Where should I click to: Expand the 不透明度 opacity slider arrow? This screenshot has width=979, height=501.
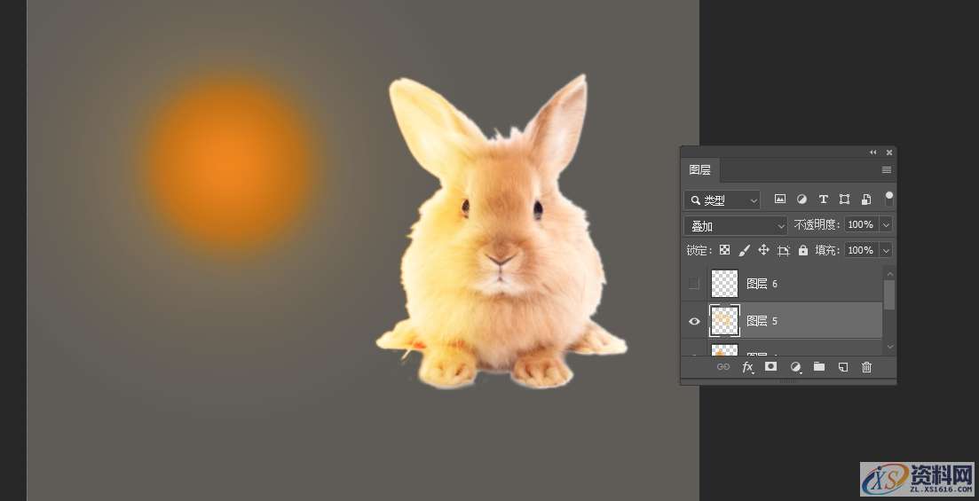885,224
